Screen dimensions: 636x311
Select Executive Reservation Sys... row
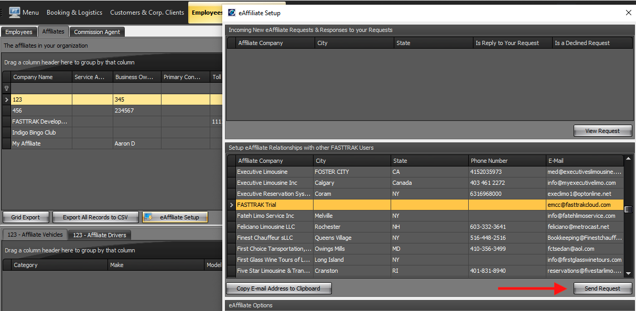(425, 194)
